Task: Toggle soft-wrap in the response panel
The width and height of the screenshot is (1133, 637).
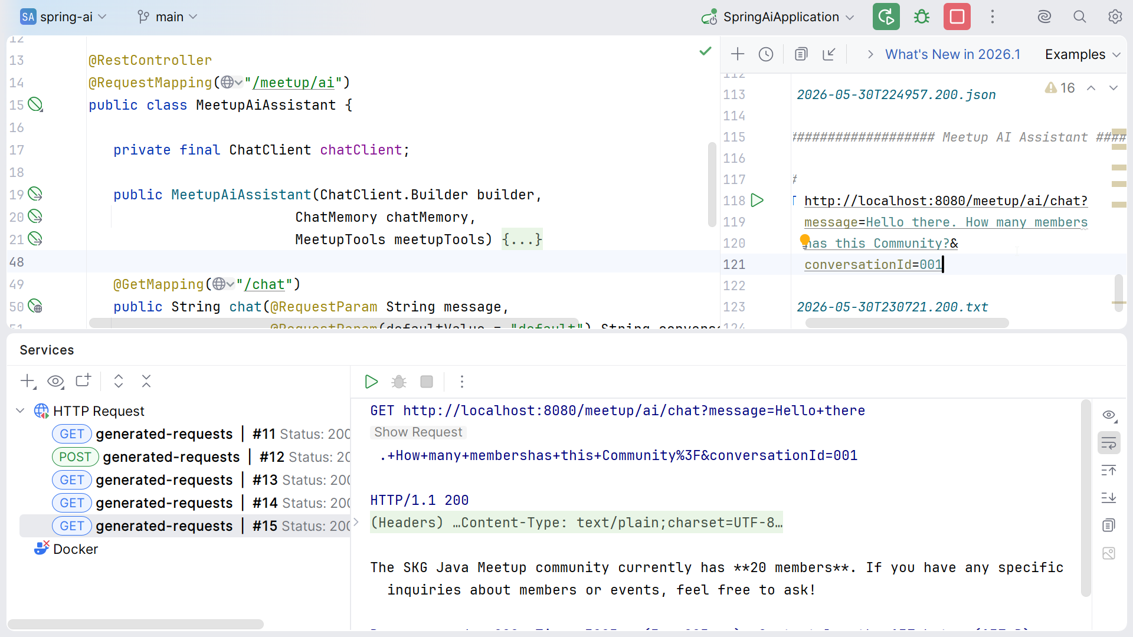Action: (1109, 443)
